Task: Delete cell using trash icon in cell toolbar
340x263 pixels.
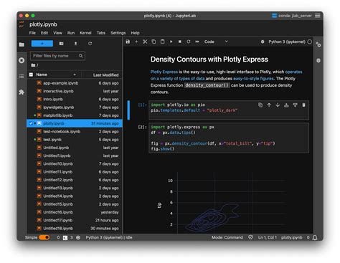Action: tap(303, 105)
